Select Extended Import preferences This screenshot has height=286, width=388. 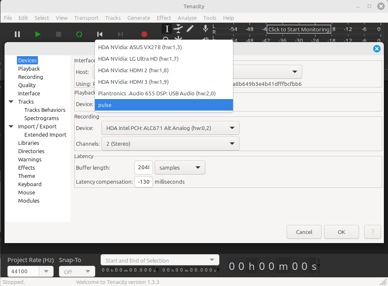coord(45,135)
